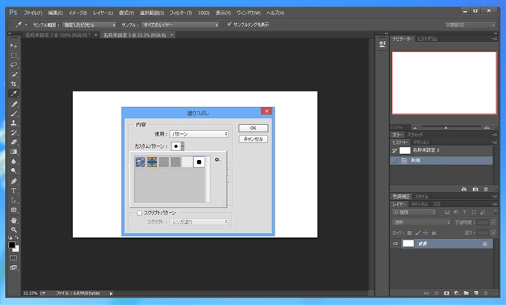Select the Blur tool
Screen dimensions: 506x305
point(13,161)
